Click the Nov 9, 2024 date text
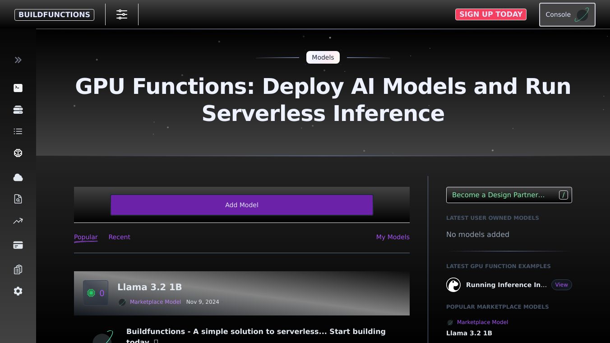 (203, 302)
